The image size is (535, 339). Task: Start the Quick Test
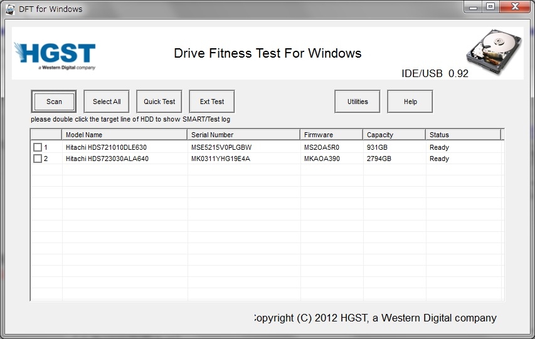click(159, 102)
